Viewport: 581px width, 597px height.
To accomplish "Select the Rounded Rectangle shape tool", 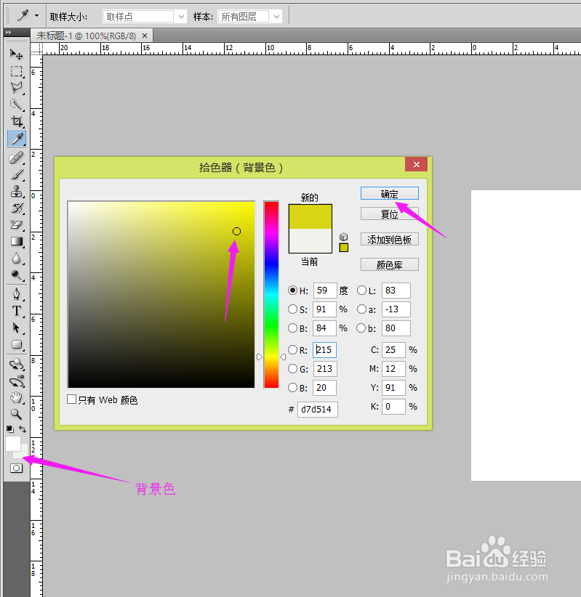I will pos(17,344).
